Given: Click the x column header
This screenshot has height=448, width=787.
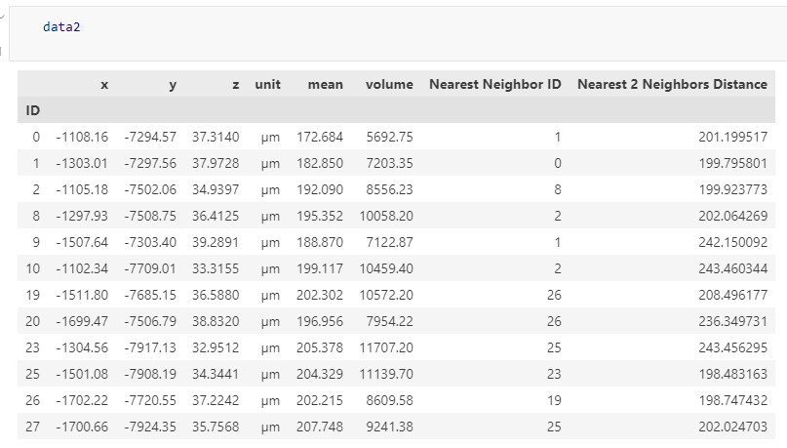Looking at the screenshot, I should coord(104,84).
